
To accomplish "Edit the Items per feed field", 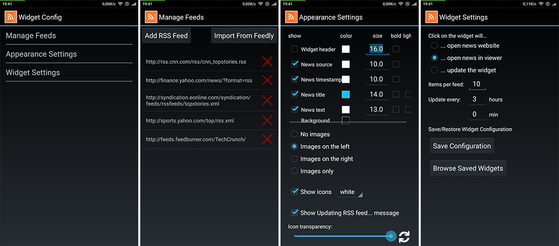I will click(x=477, y=84).
